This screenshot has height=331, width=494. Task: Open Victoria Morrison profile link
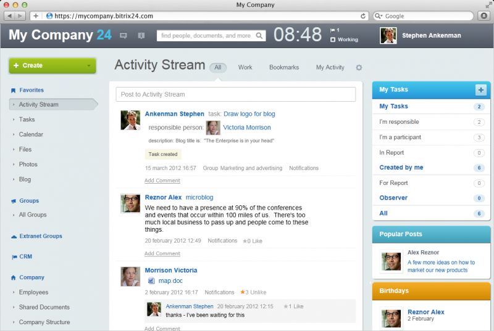tap(246, 128)
